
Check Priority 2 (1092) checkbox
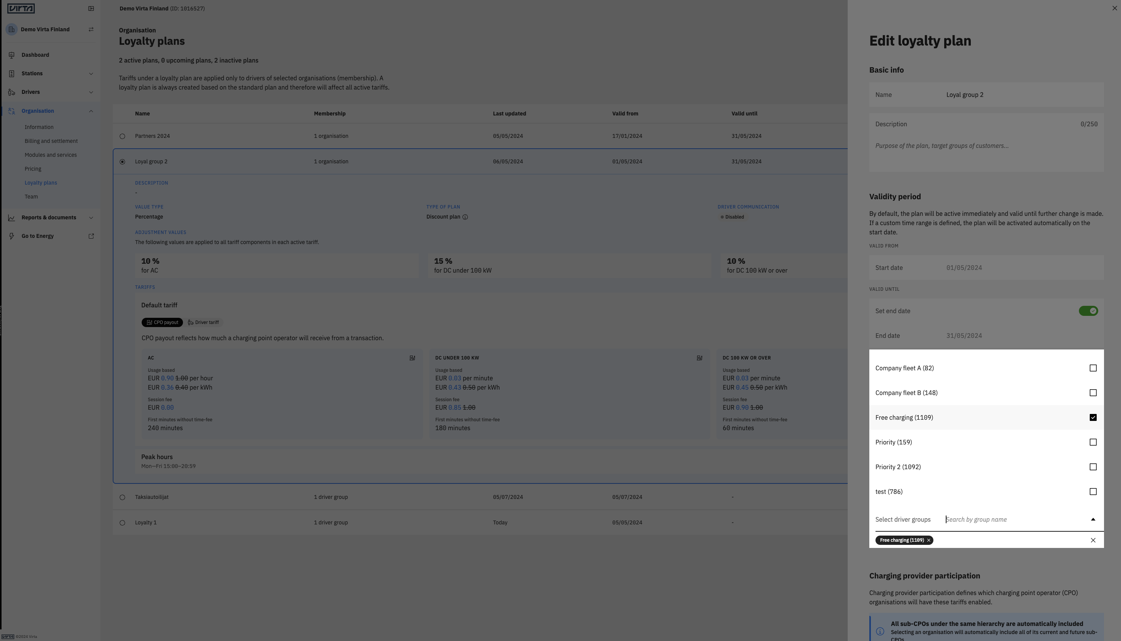point(1093,467)
